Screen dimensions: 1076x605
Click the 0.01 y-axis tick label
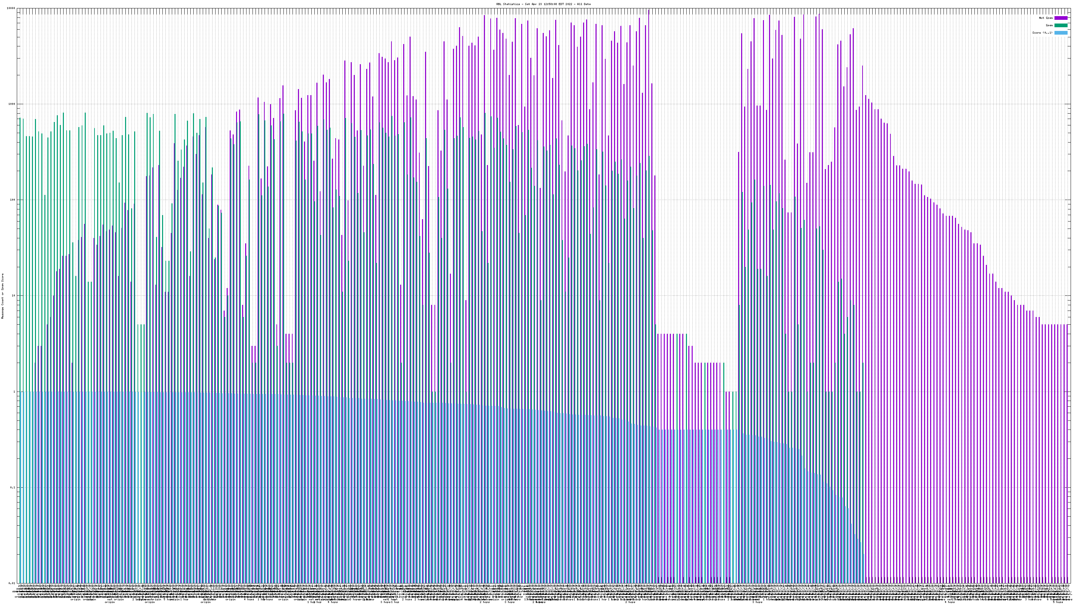coord(12,583)
